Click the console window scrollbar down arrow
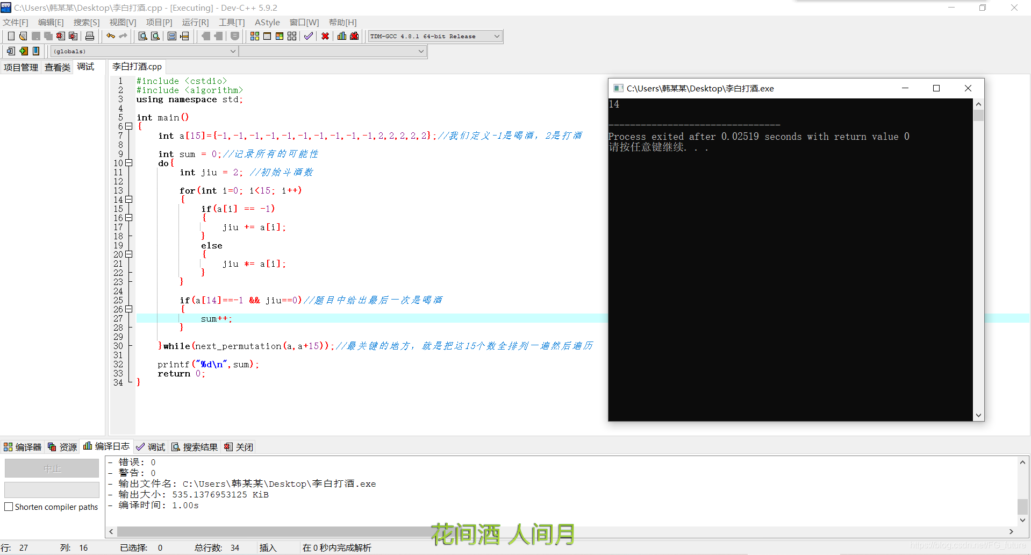Image resolution: width=1031 pixels, height=555 pixels. coord(978,415)
